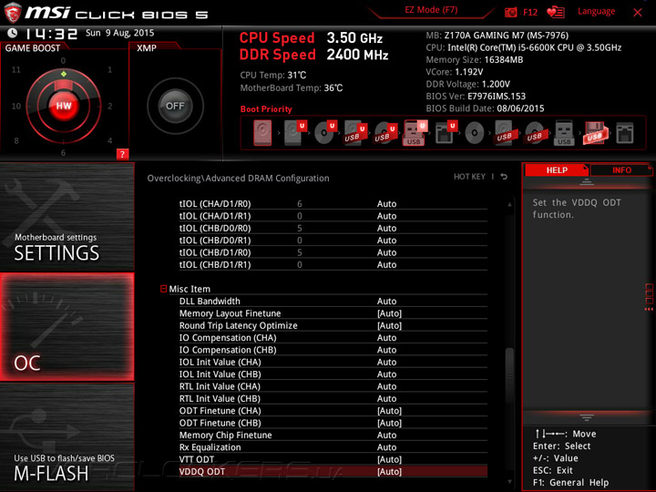The image size is (656, 492).
Task: Select the Memory Chip Finetune row
Action: [x=333, y=436]
